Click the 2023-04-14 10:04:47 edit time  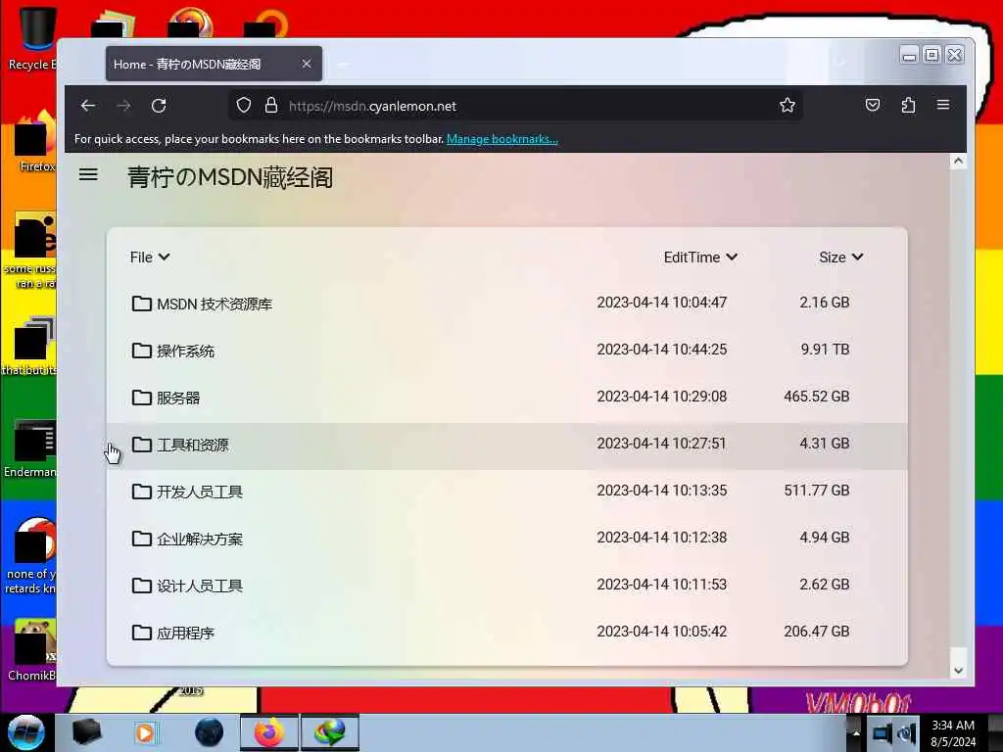click(662, 303)
